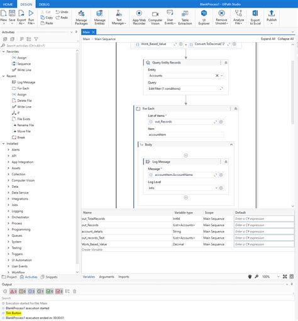Screen dimensions: 298x321
Task: Click Paste
Action: pos(47,23)
